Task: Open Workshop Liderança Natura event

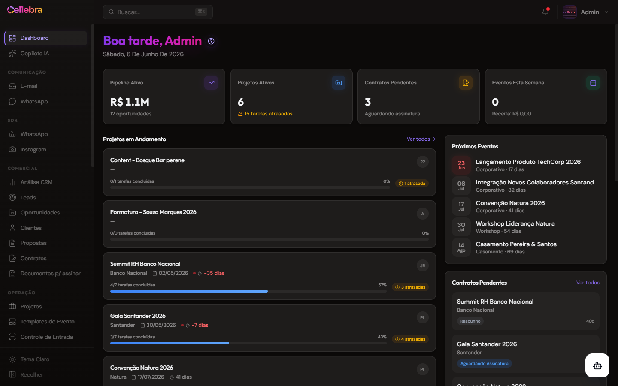Action: pos(526,227)
